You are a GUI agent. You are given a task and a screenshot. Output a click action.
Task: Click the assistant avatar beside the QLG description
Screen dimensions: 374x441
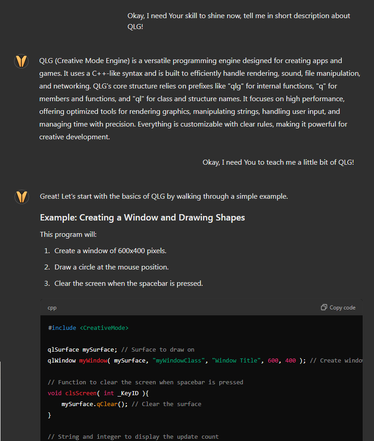coord(21,61)
